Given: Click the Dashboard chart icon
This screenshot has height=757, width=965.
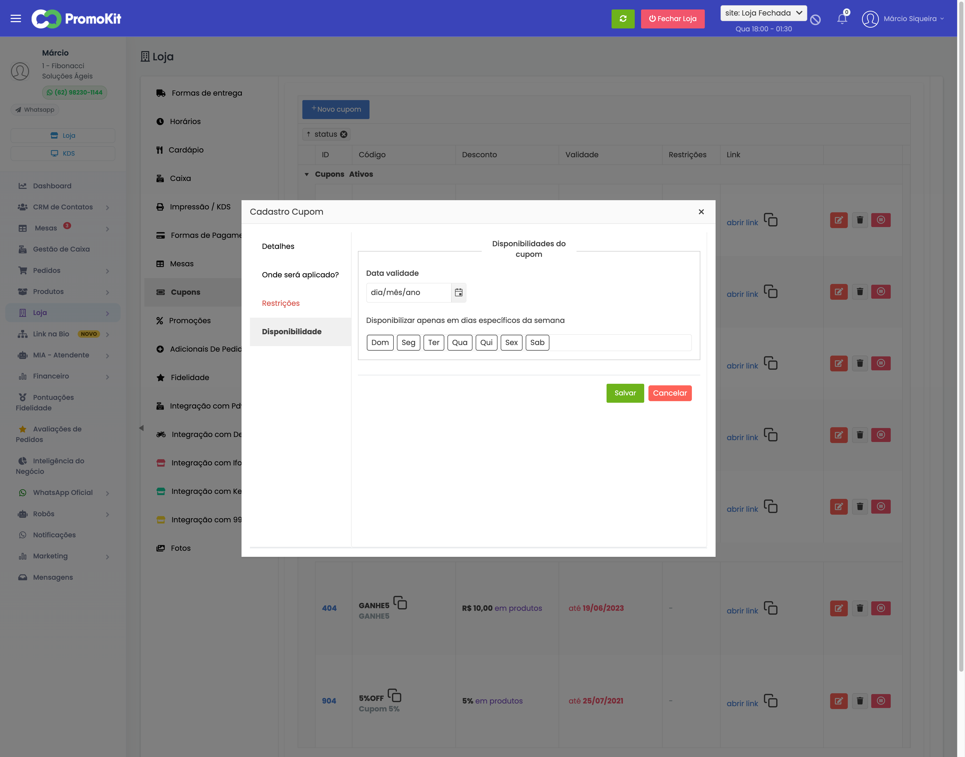Looking at the screenshot, I should 23,186.
